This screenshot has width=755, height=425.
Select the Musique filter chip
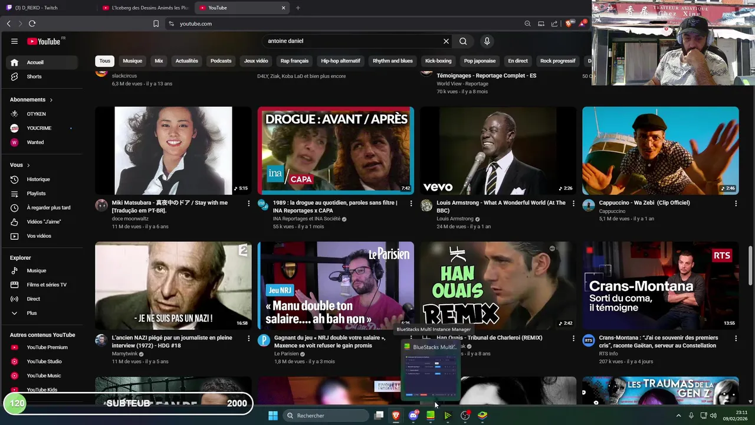point(132,61)
